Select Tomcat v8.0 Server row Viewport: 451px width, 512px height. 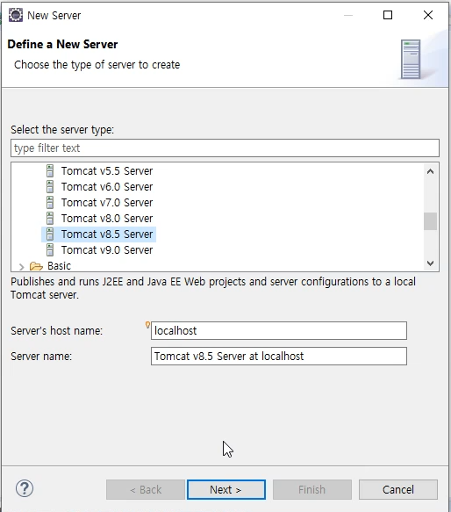pos(99,218)
